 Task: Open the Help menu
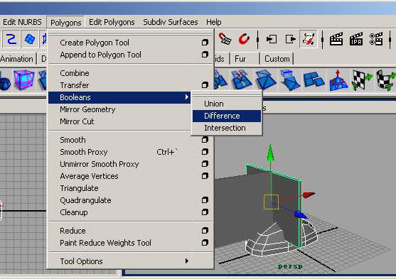click(214, 22)
